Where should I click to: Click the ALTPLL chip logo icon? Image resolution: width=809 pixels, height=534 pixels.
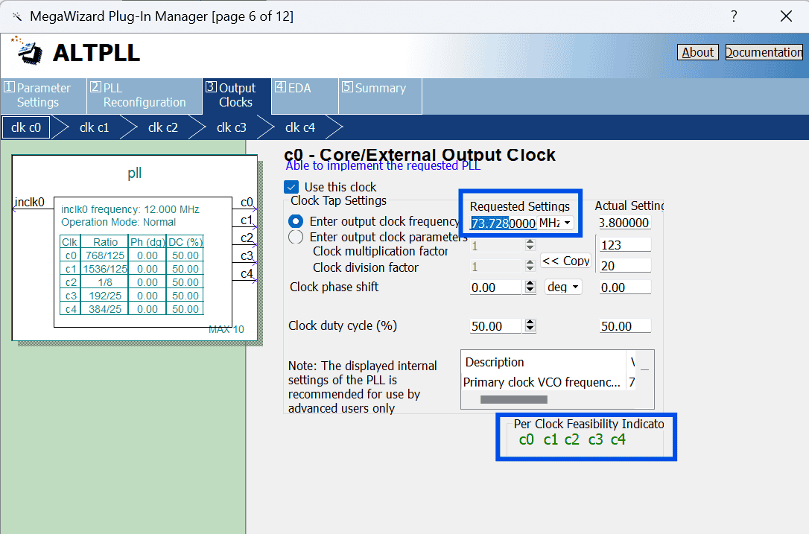[x=29, y=51]
